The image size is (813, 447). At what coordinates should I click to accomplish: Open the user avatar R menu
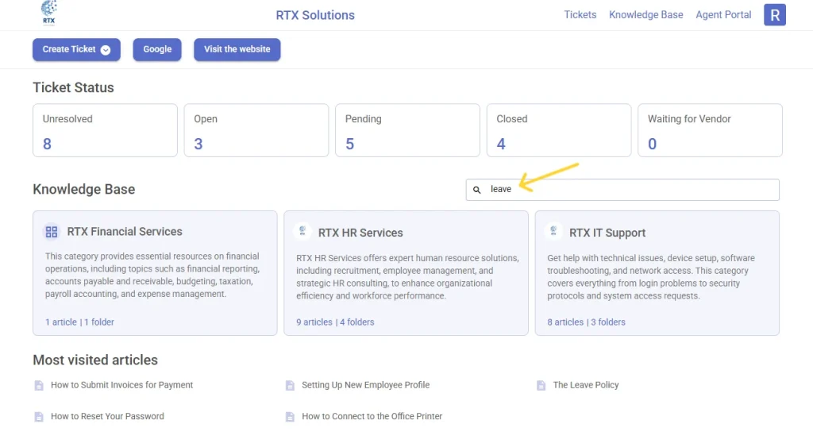coord(775,15)
